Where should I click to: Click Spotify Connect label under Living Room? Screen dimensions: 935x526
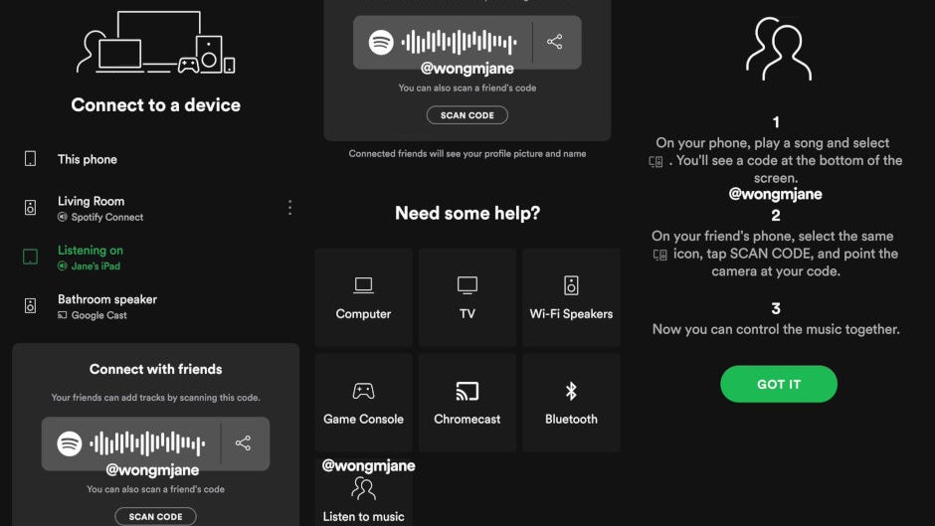[x=107, y=217]
